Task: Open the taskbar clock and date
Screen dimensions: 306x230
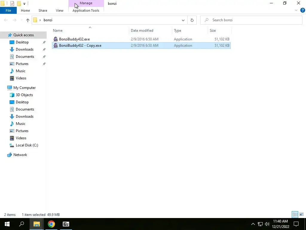Action: pyautogui.click(x=280, y=224)
